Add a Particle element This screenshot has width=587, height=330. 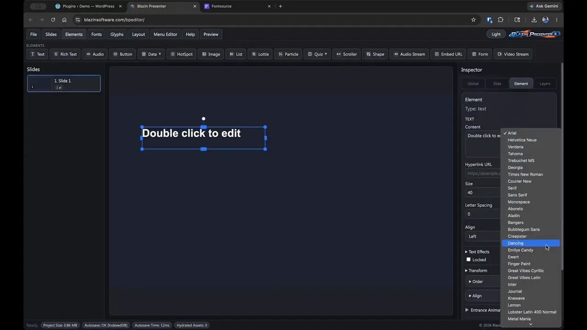288,54
